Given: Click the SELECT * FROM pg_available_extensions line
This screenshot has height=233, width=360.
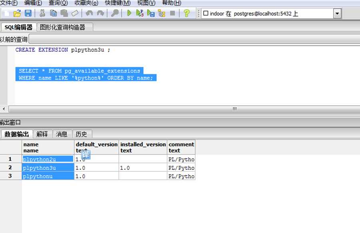Looking at the screenshot, I should [80, 71].
